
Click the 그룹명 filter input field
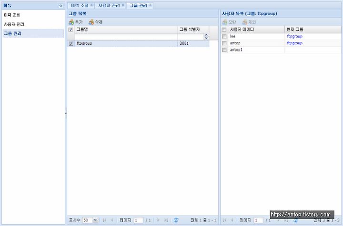(126, 37)
